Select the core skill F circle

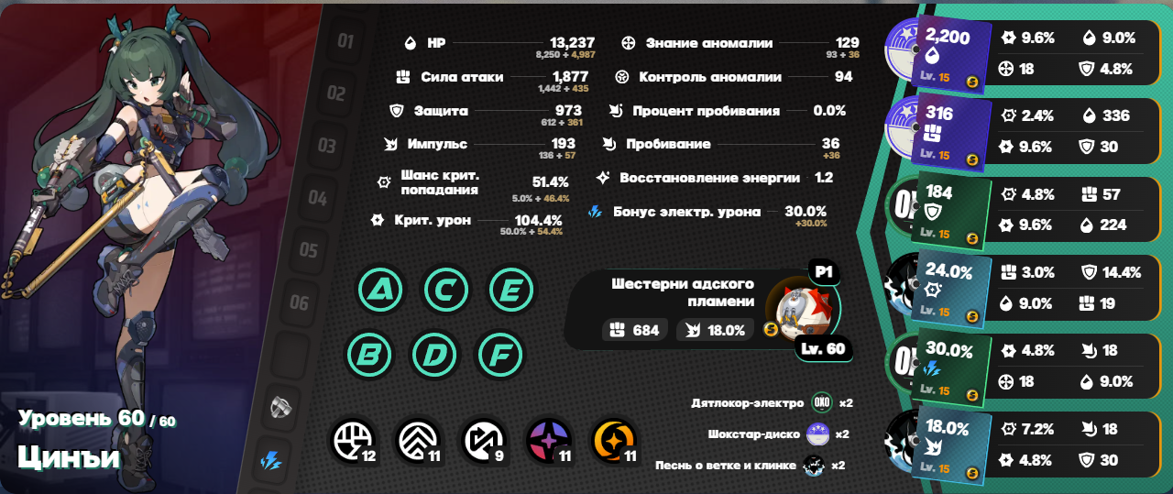click(x=501, y=354)
